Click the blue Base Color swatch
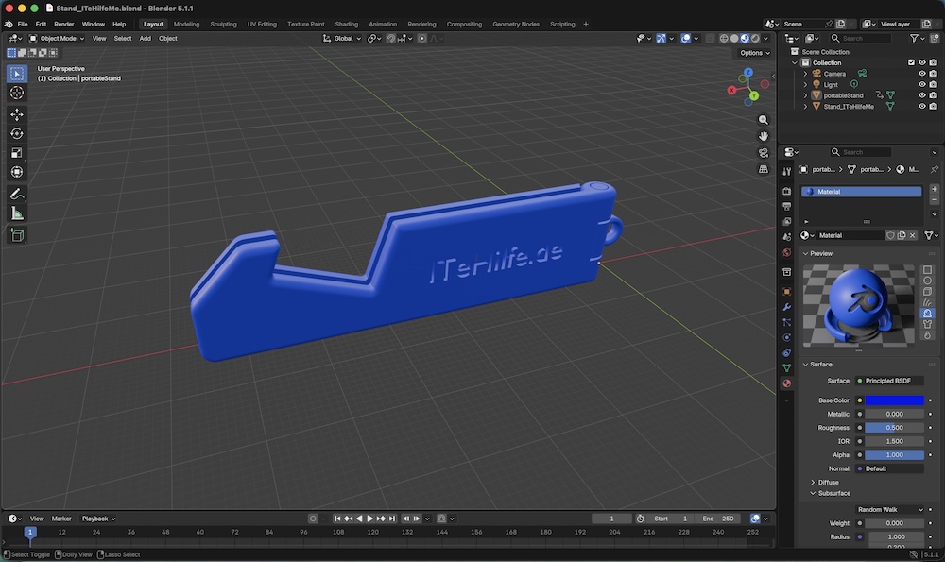 (x=894, y=400)
